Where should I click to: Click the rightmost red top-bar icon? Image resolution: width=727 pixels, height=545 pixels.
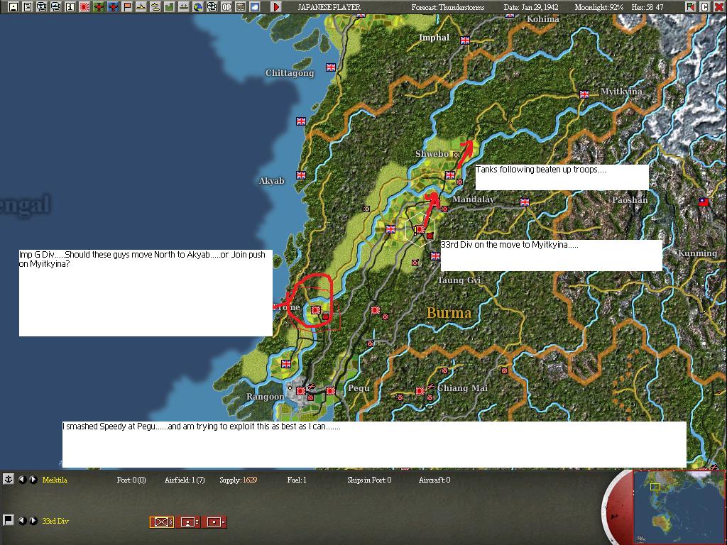coord(718,7)
